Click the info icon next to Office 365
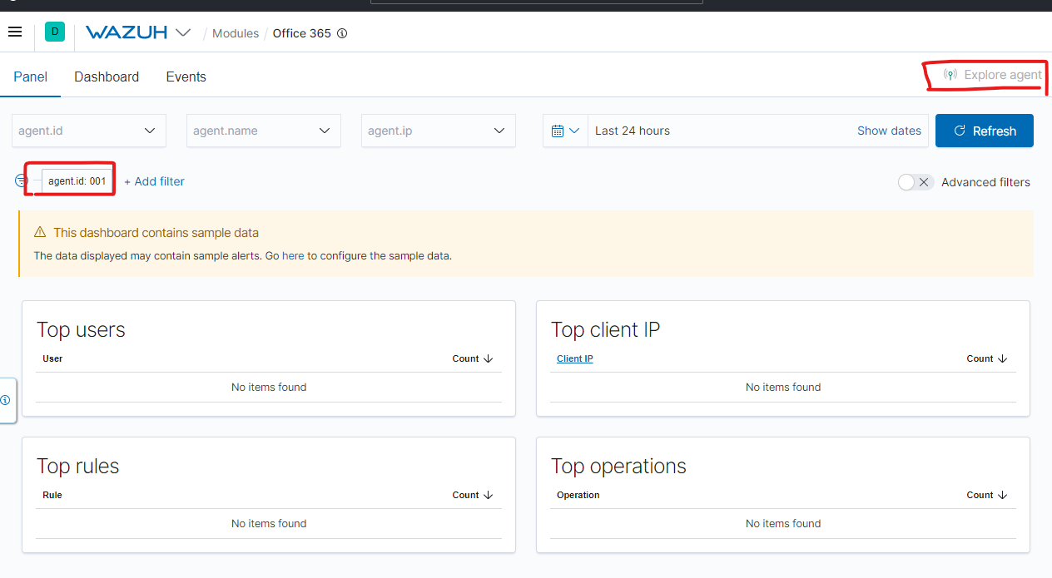 tap(341, 33)
